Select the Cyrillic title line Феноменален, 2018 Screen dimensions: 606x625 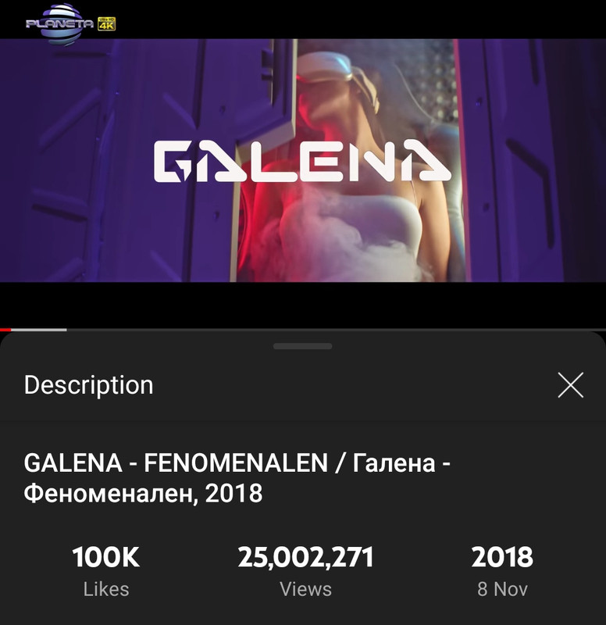(143, 493)
